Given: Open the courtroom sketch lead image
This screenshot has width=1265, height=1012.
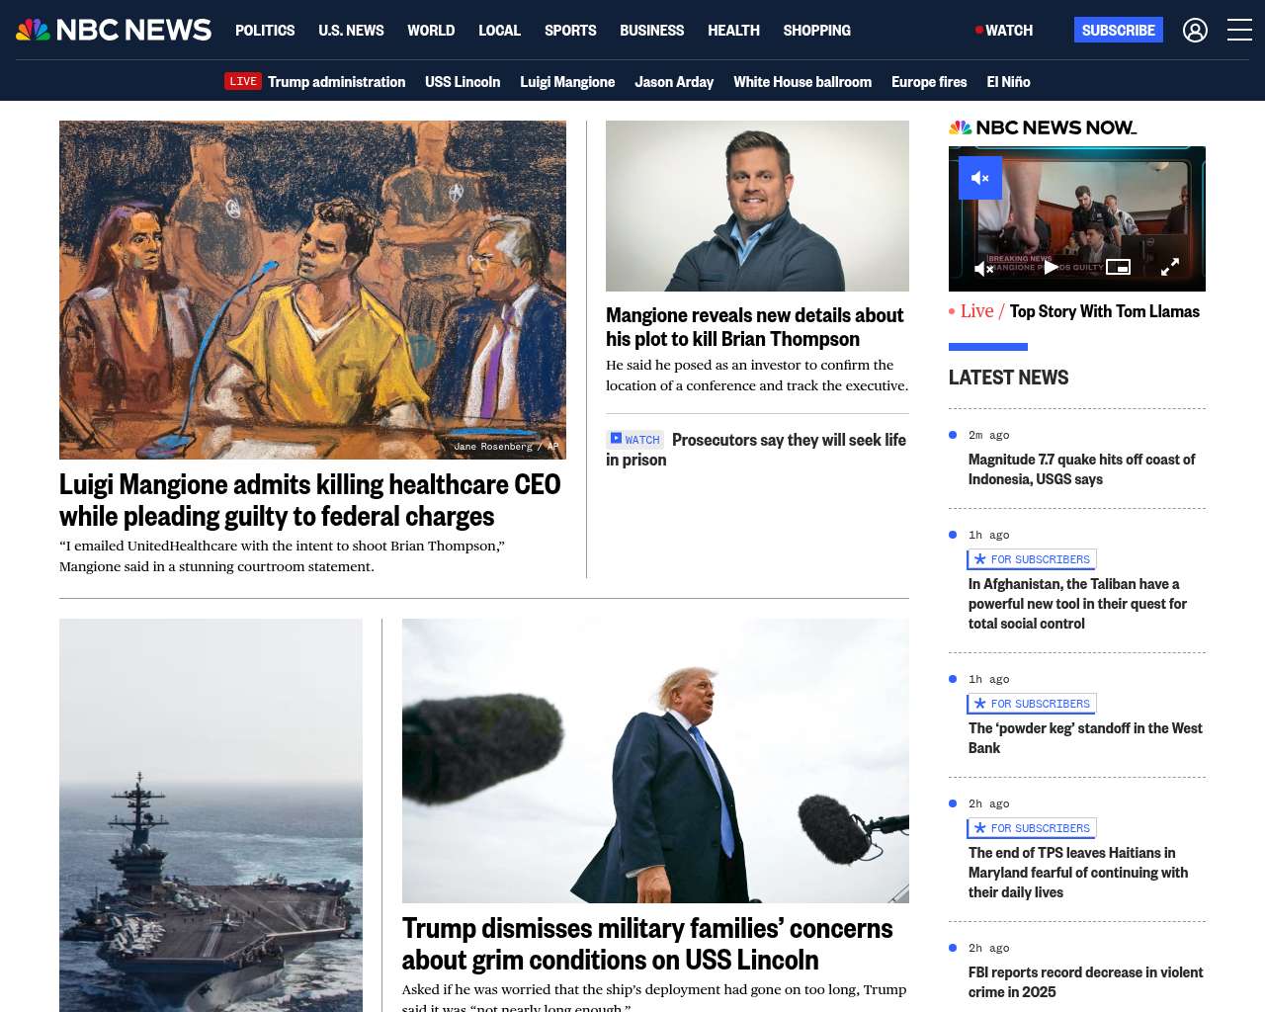Looking at the screenshot, I should tap(312, 290).
